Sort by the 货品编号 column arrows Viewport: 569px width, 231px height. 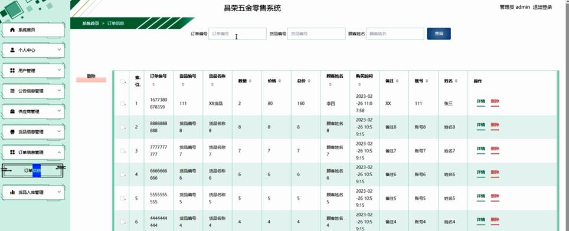tap(183, 84)
